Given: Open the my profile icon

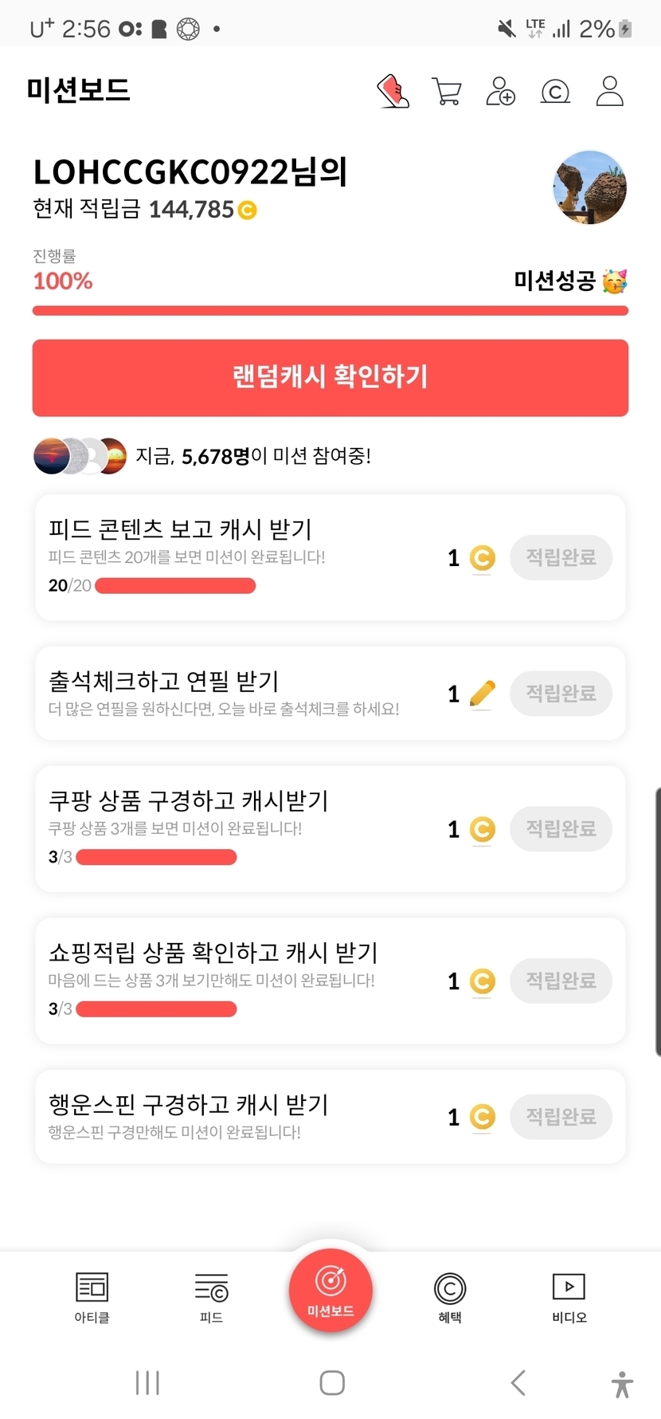Looking at the screenshot, I should [x=609, y=91].
